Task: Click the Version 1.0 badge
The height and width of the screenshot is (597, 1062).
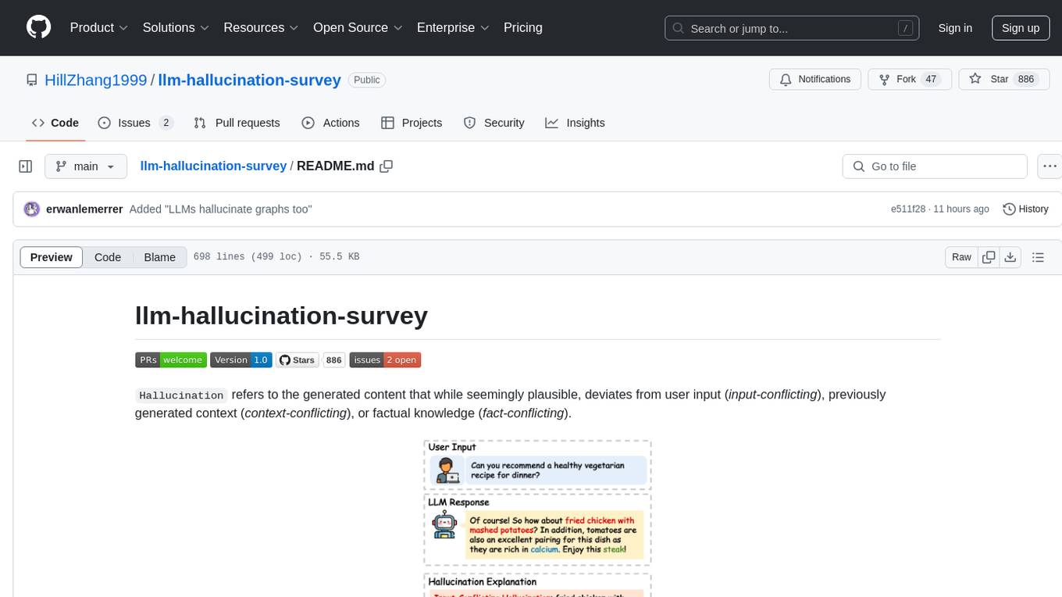Action: pos(241,360)
